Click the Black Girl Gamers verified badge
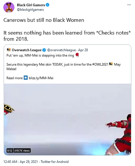The image size is (135, 166). (47, 5)
